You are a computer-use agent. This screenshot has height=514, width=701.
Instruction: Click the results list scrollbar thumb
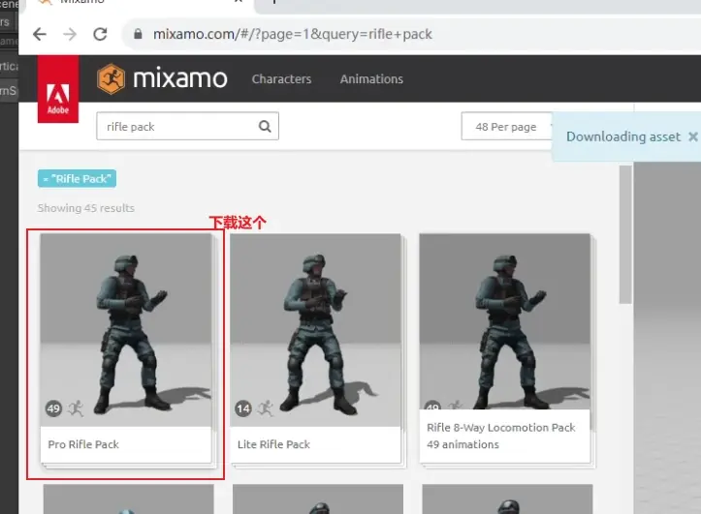tap(625, 234)
